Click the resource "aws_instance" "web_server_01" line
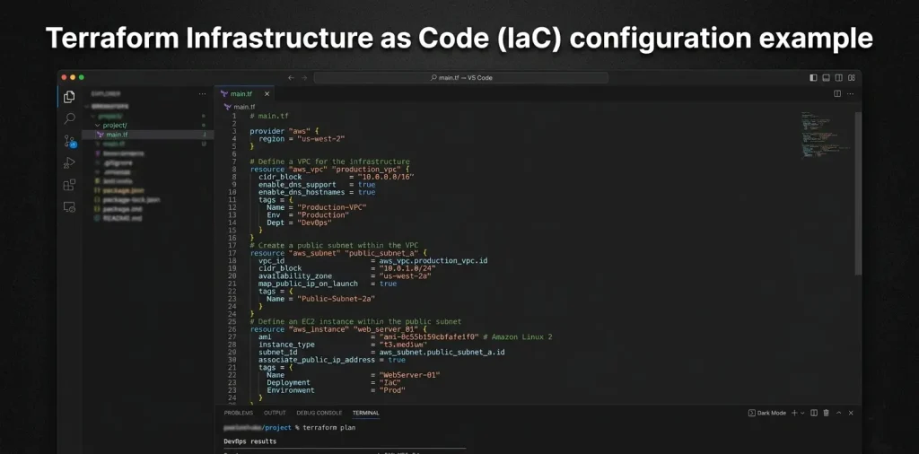 (338, 329)
